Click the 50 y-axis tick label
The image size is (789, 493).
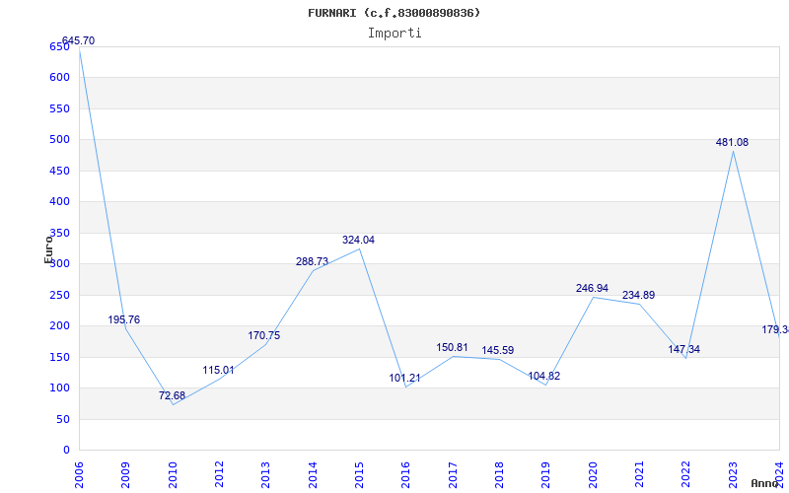[62, 419]
